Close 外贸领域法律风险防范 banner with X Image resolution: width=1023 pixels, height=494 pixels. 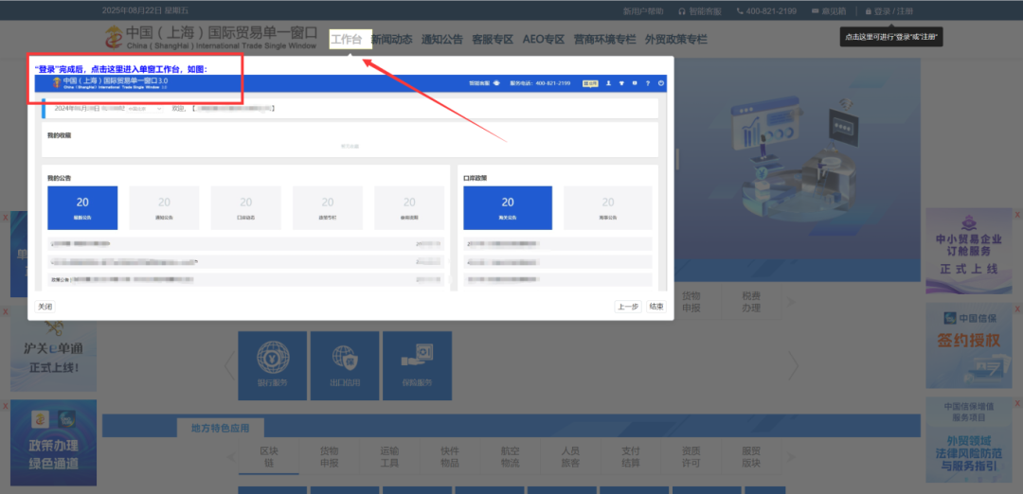[1017, 403]
